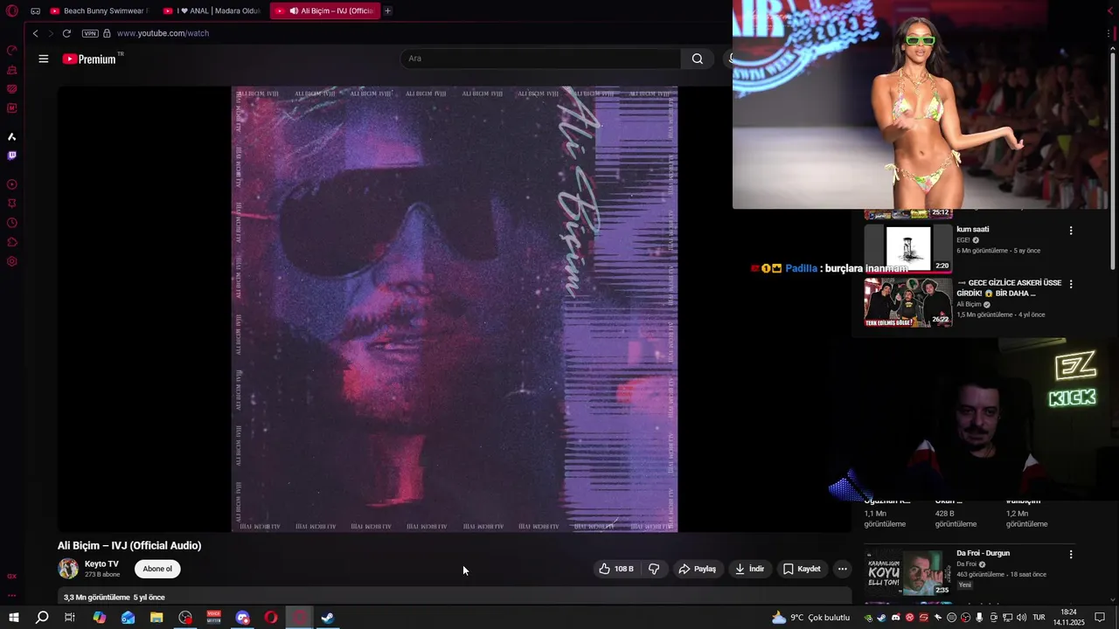Viewport: 1119px width, 629px height.
Task: Open Aria AI icon in sidebar
Action: pos(12,136)
